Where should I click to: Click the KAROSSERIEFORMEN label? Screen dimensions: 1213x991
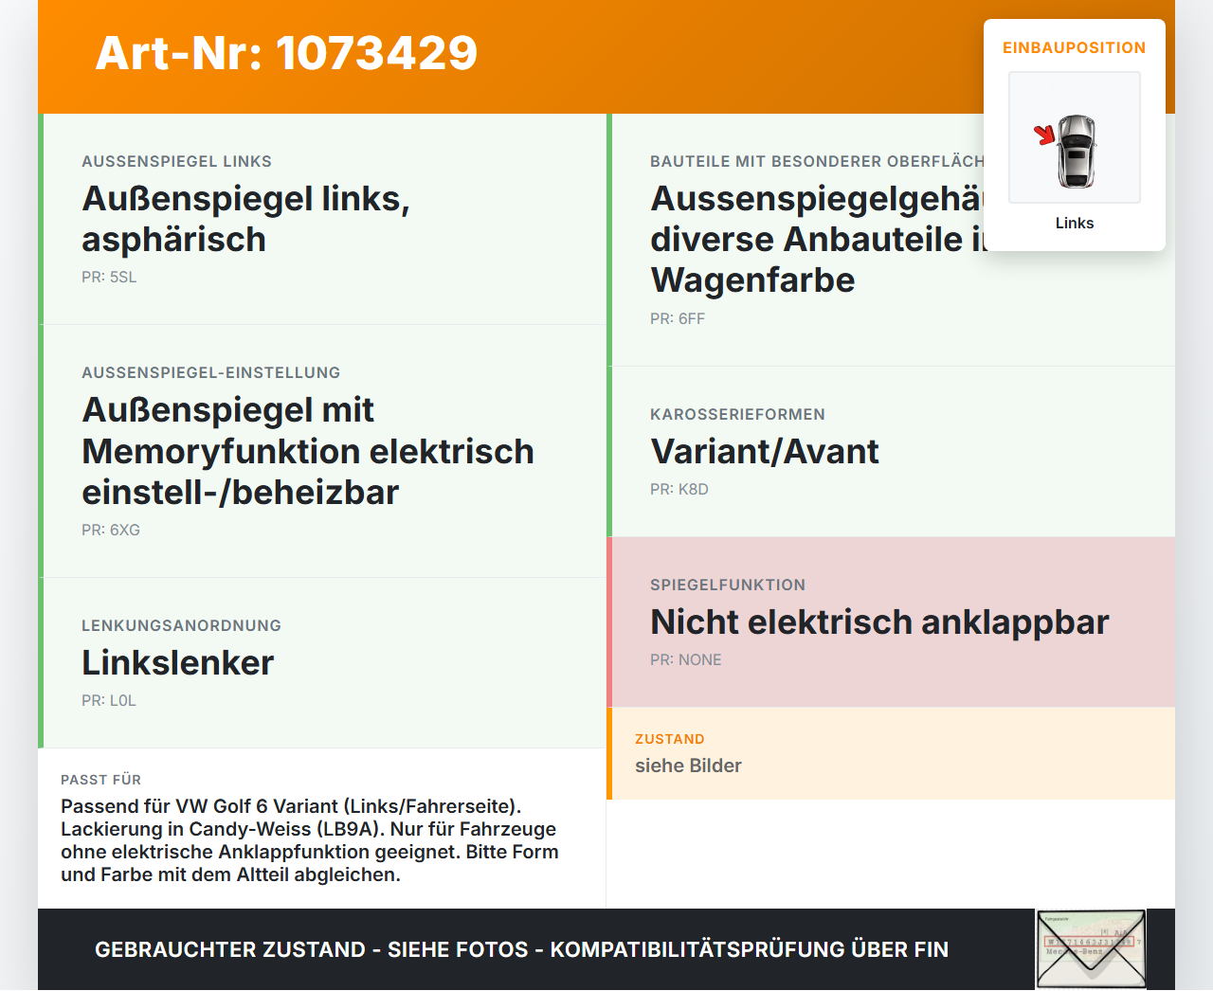click(737, 414)
